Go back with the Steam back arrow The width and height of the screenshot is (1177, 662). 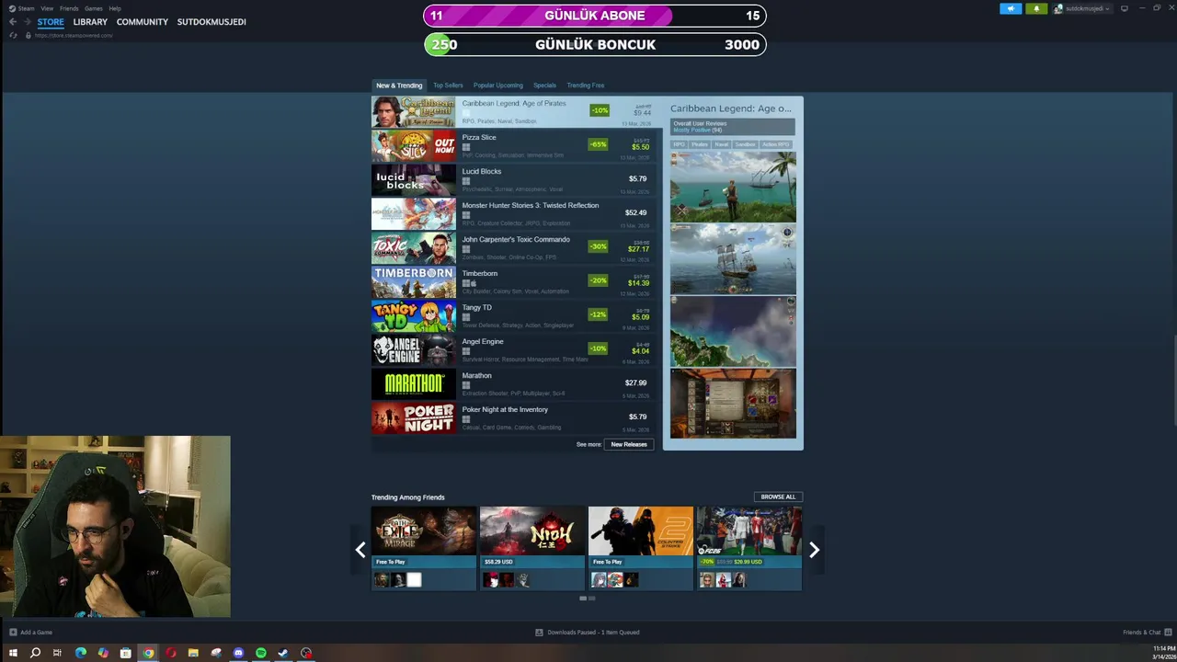pyautogui.click(x=13, y=22)
